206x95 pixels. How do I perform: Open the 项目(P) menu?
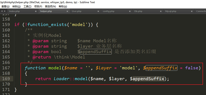point(38,7)
